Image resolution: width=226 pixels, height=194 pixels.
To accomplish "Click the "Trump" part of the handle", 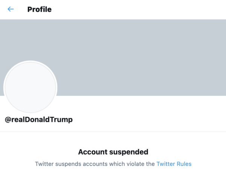I will pyautogui.click(x=63, y=120).
